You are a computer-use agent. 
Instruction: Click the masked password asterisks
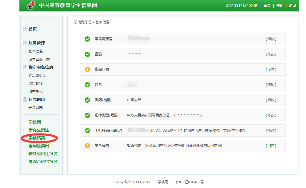pyautogui.click(x=134, y=53)
